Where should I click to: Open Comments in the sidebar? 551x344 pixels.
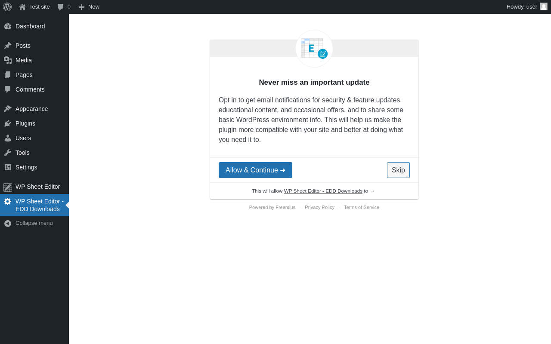coord(34,89)
